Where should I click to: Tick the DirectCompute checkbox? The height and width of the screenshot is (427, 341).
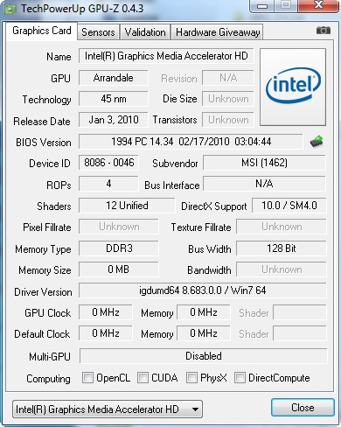pyautogui.click(x=240, y=377)
